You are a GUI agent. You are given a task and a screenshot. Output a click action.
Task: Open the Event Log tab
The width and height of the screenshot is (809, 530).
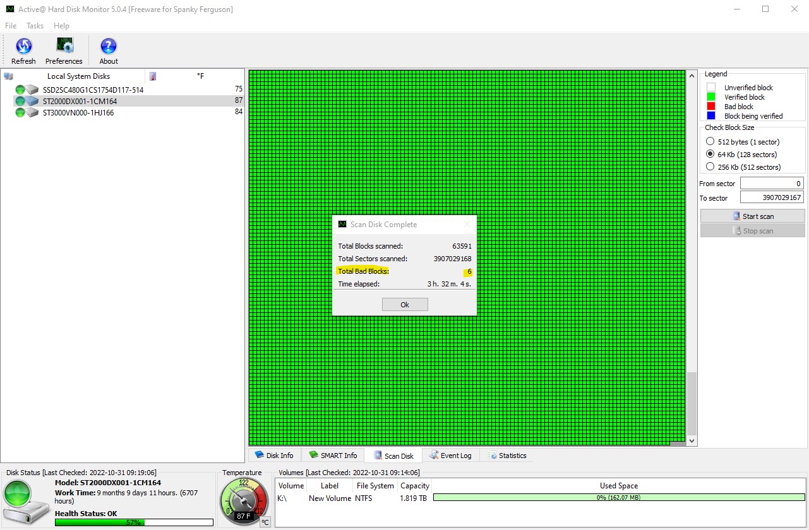450,456
